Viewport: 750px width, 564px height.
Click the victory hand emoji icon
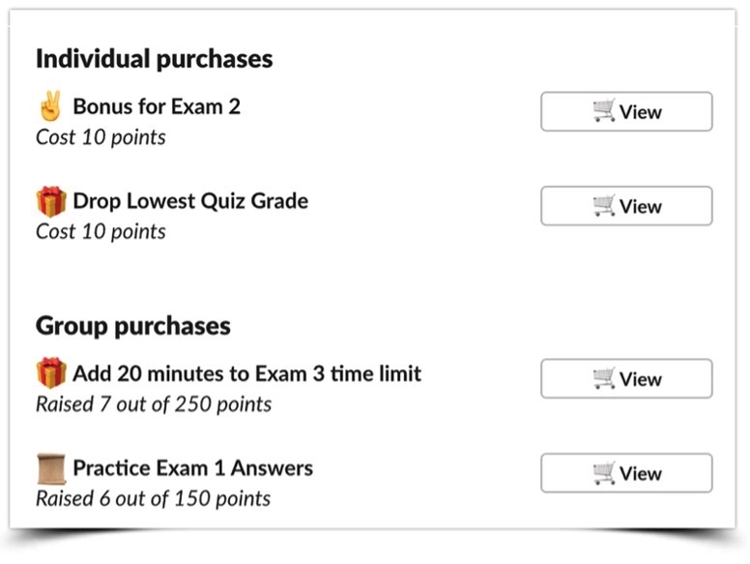[x=50, y=105]
